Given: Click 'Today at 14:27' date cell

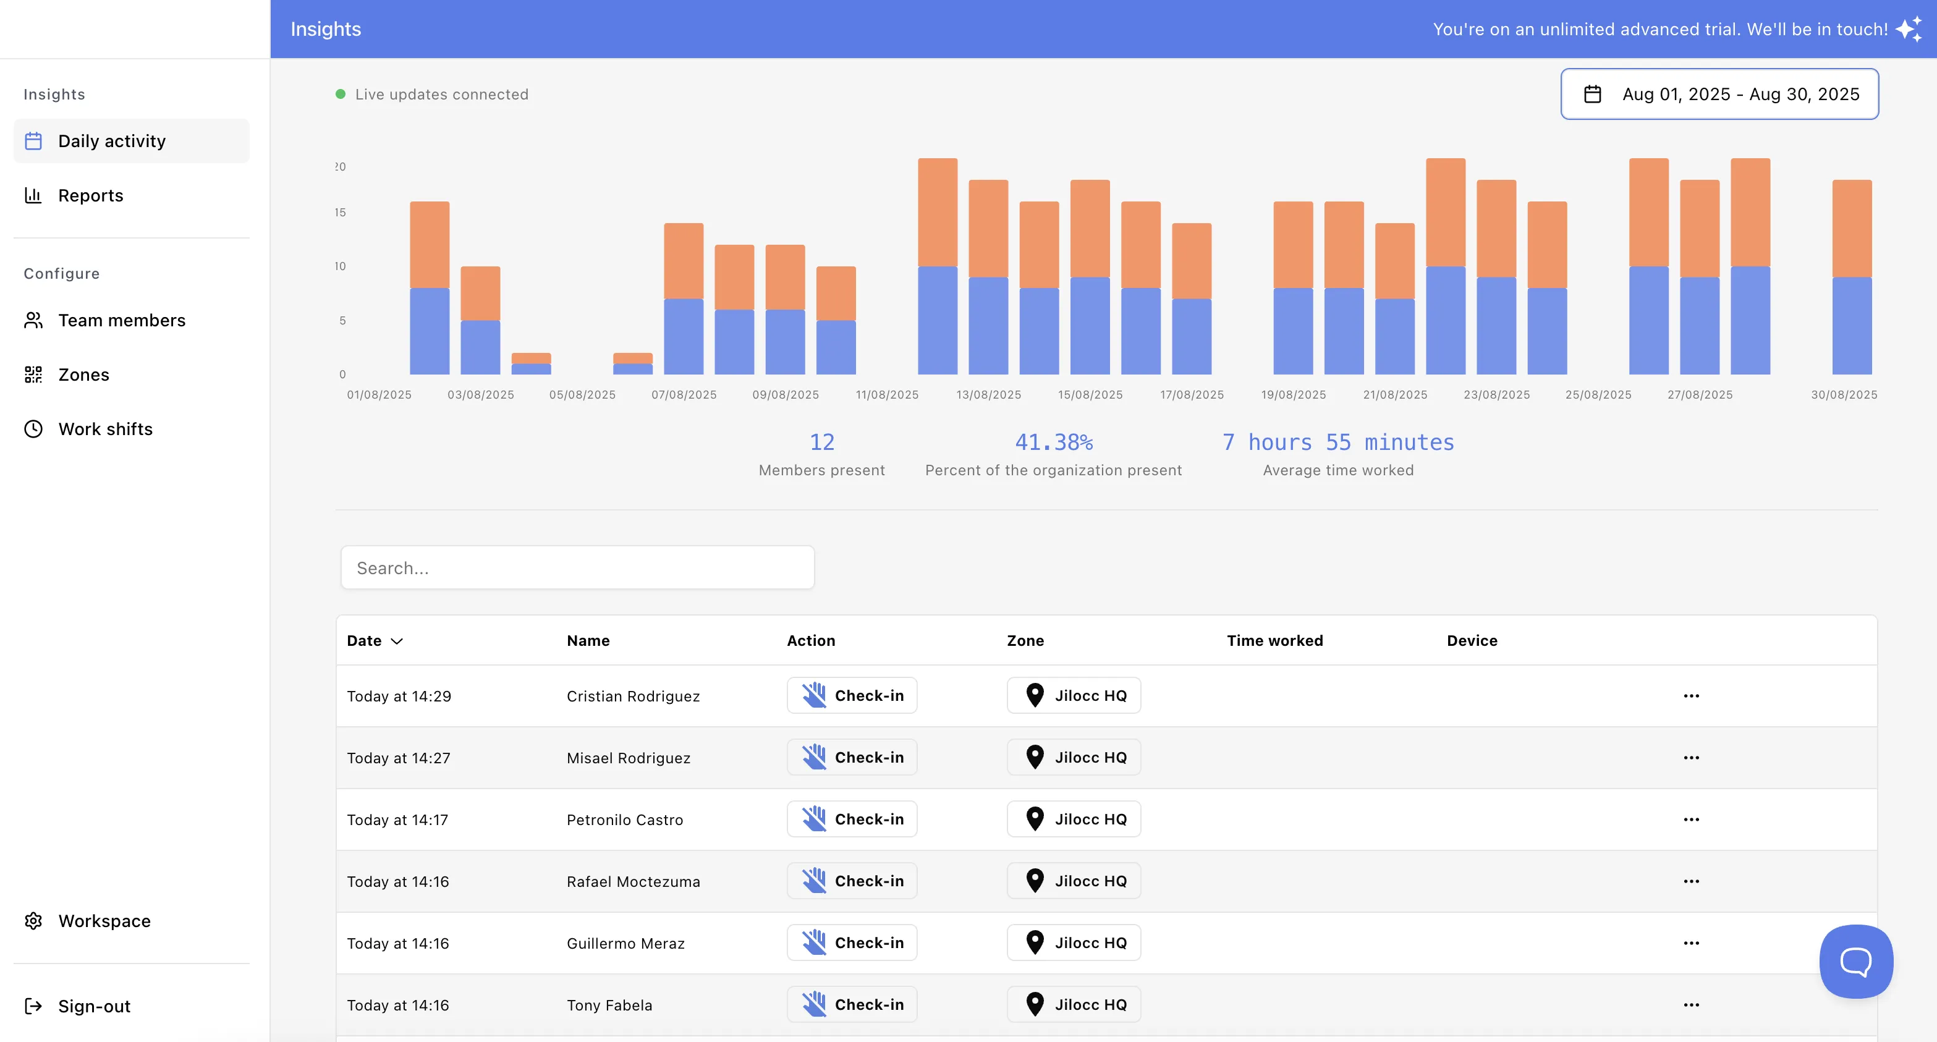Looking at the screenshot, I should click(399, 758).
